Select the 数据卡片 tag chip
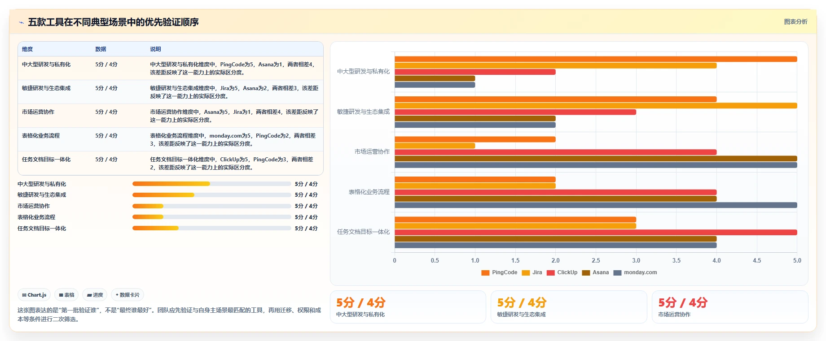Screen dimensions: 826x341 point(127,295)
